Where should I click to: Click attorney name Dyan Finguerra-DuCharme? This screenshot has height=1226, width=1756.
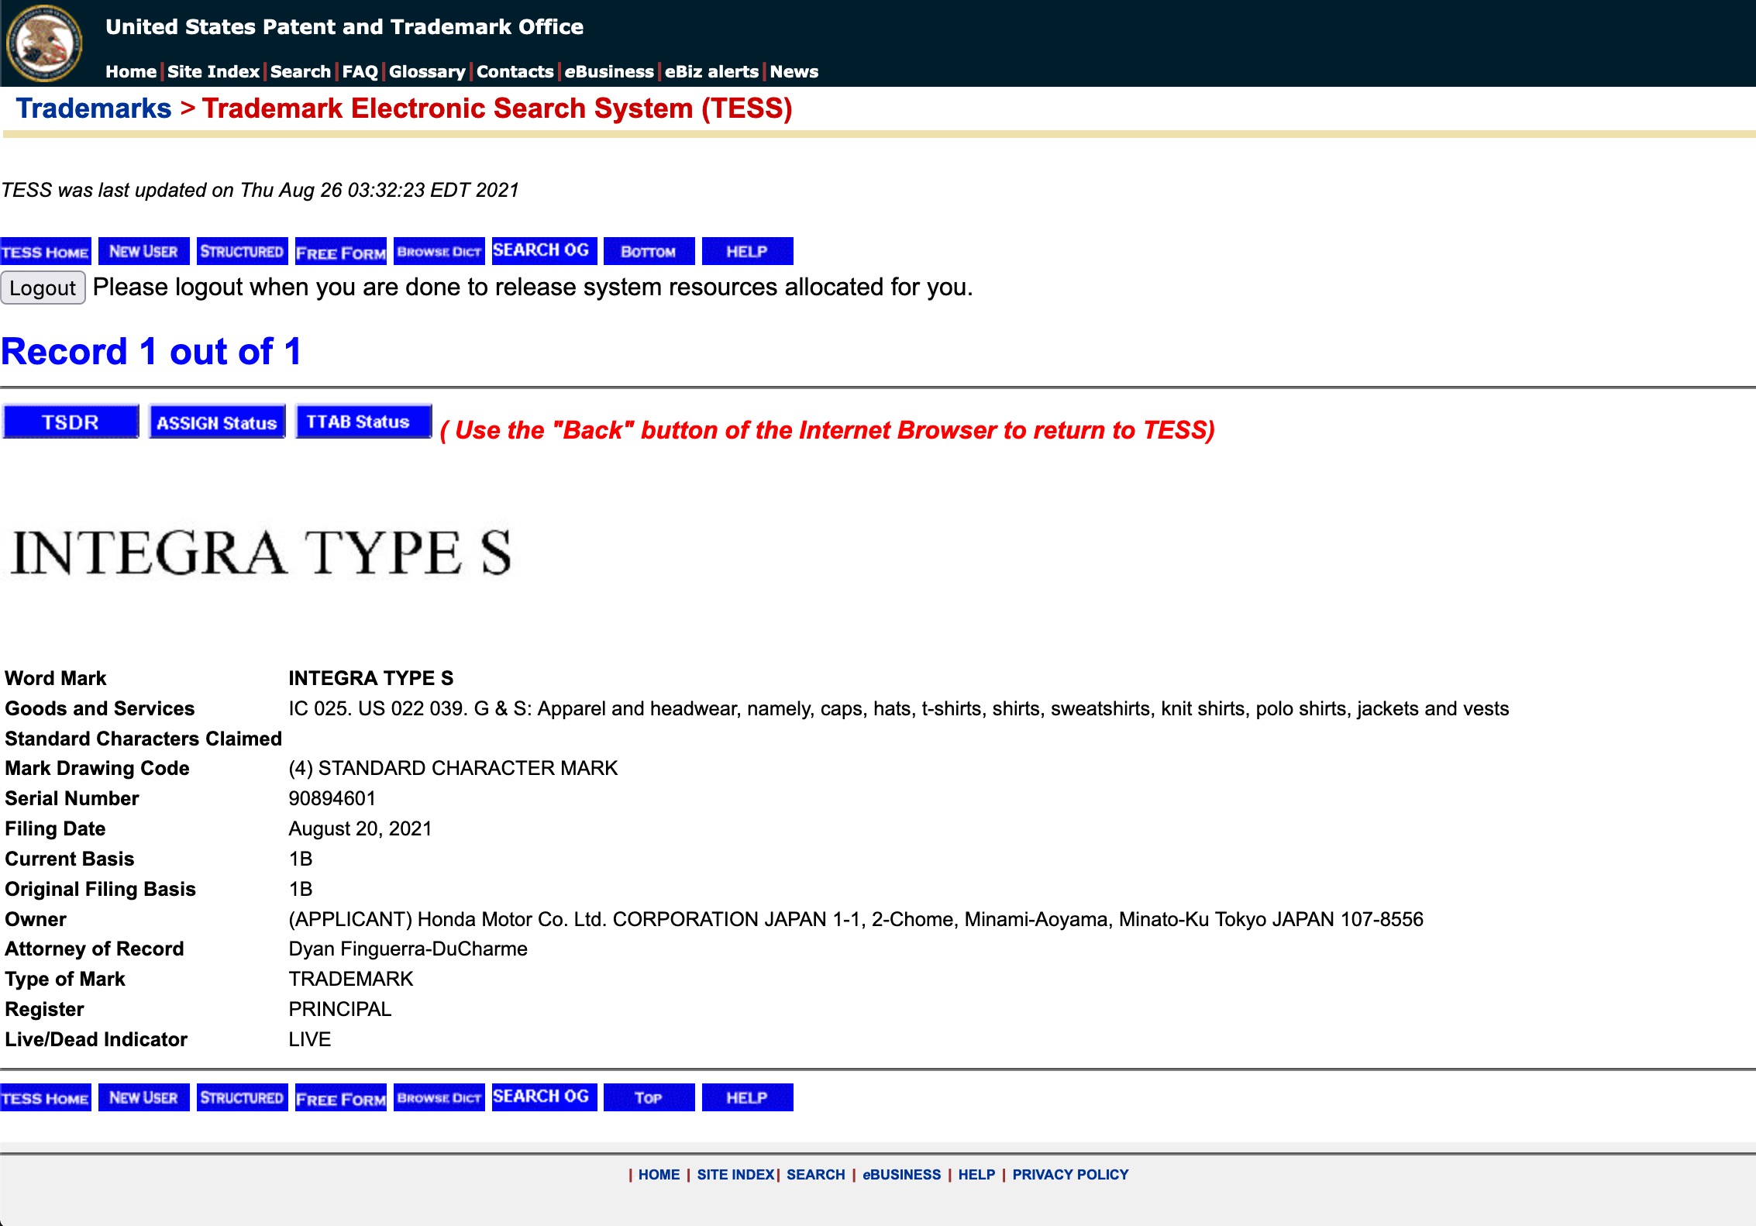click(x=408, y=949)
